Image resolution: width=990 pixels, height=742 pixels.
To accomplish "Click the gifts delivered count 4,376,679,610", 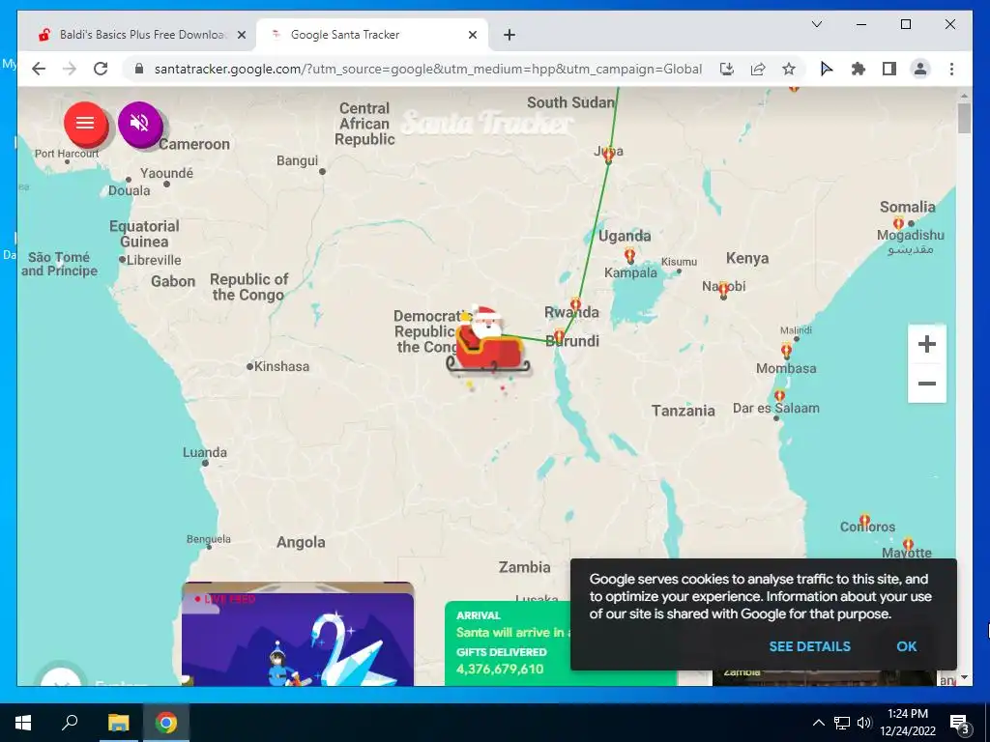I will click(x=500, y=669).
